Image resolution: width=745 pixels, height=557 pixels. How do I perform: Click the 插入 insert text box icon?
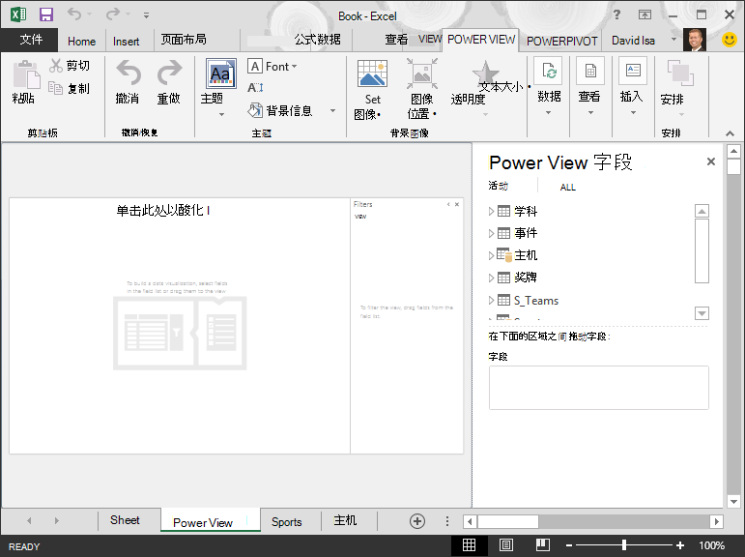(x=632, y=71)
